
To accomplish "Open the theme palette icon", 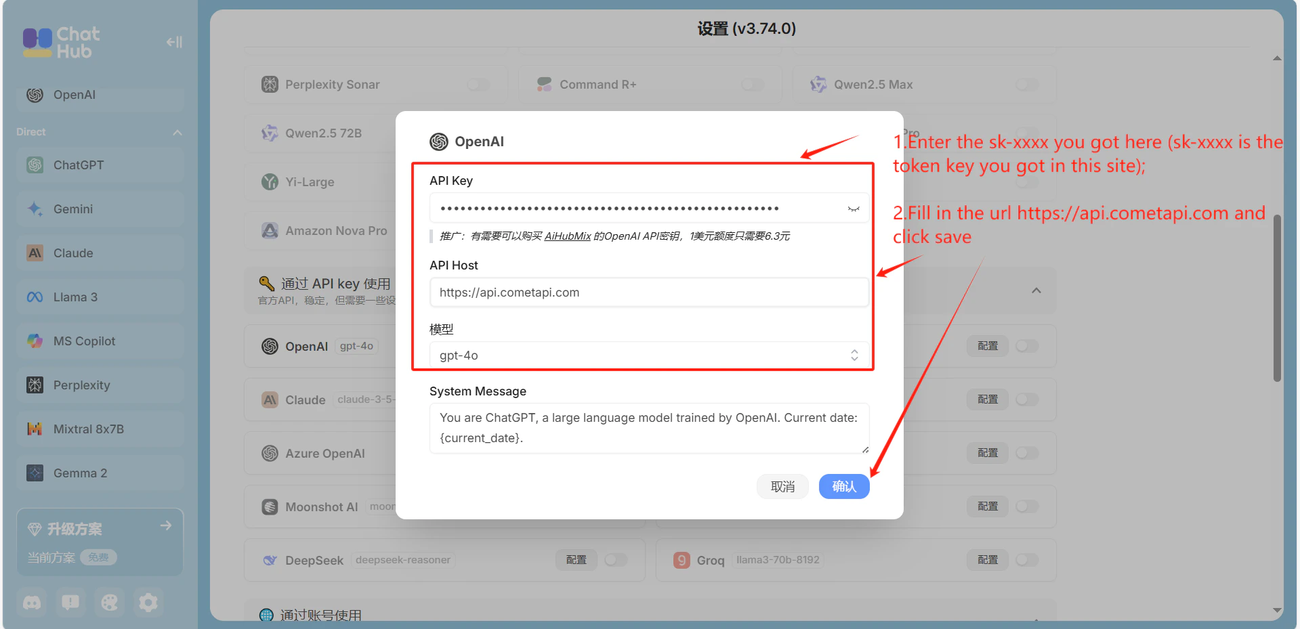I will [x=109, y=603].
